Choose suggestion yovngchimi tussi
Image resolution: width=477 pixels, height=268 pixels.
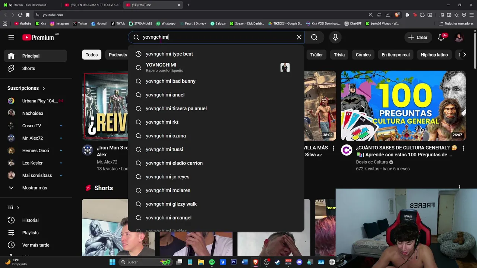click(x=216, y=149)
